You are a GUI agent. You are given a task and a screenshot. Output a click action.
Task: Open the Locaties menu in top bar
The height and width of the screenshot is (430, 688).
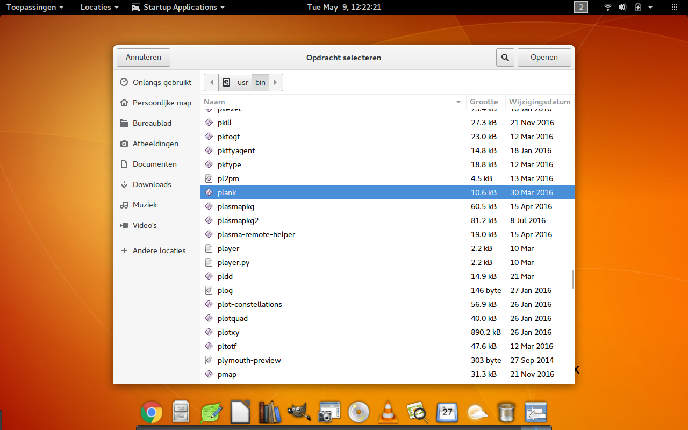(x=100, y=7)
